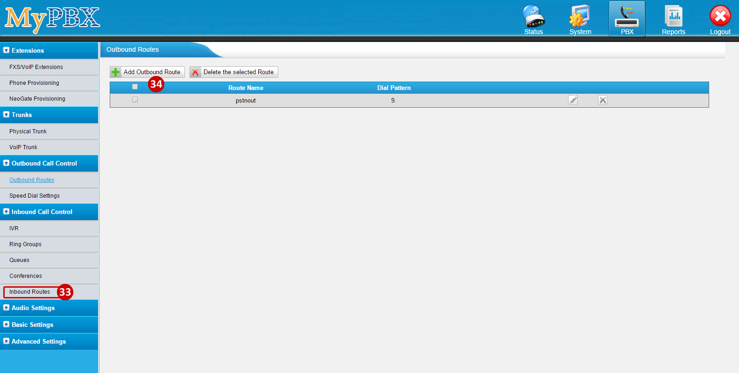Check the pstnout route checkbox
739x373 pixels.
coord(135,99)
